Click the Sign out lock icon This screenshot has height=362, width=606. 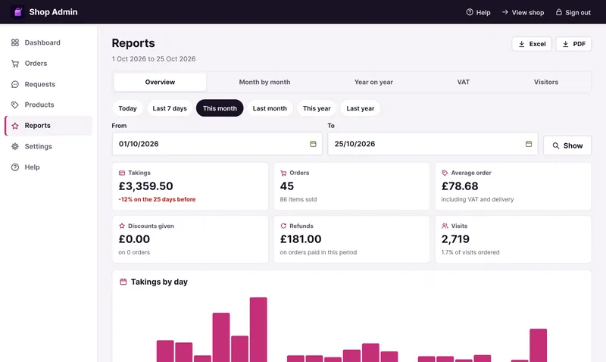click(x=559, y=12)
